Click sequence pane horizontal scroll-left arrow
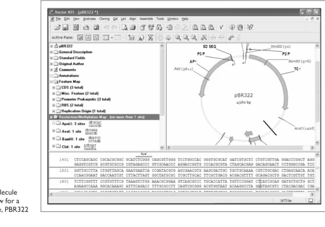Screen dimensions: 325x227 52,194
